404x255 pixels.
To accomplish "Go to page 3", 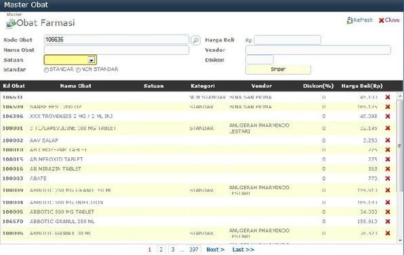I will tap(173, 250).
